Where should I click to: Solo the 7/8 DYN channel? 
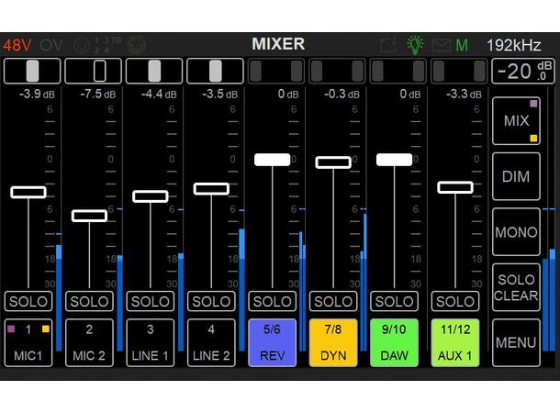pos(333,302)
